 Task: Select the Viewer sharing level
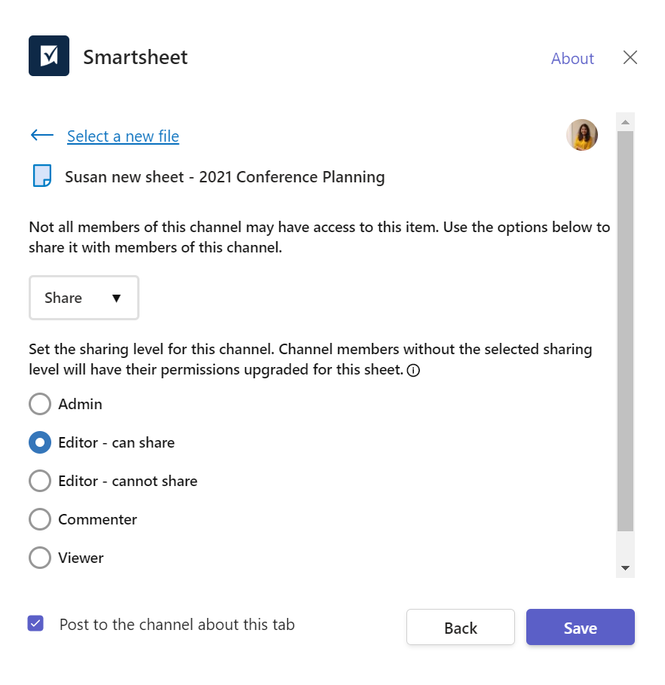(39, 558)
